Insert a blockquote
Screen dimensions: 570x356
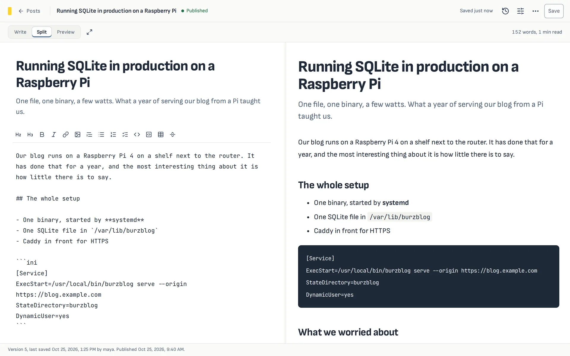coord(89,135)
